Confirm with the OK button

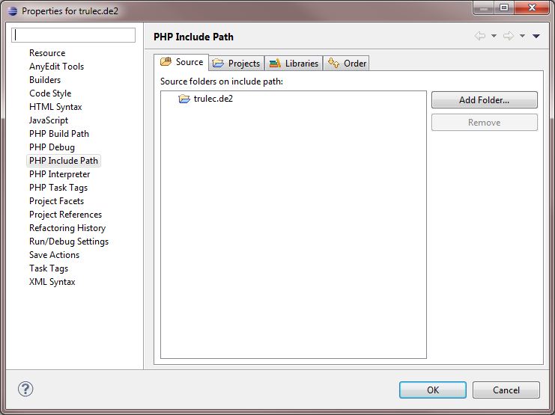pyautogui.click(x=432, y=390)
